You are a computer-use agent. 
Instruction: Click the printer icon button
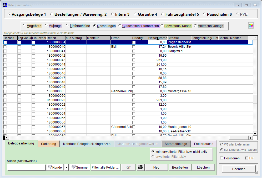pos(140,167)
